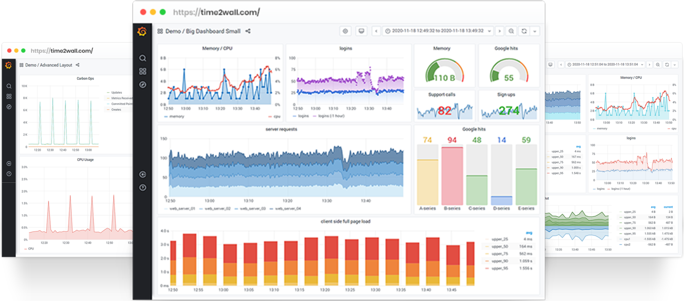Viewport: 684px width, 301px height.
Task: Open Carbon Ops panel title, left window
Action: pyautogui.click(x=85, y=78)
